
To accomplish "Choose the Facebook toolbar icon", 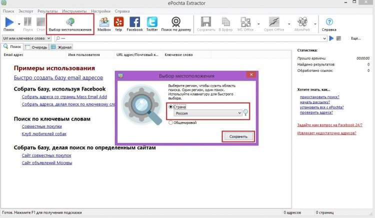I will click(134, 22).
